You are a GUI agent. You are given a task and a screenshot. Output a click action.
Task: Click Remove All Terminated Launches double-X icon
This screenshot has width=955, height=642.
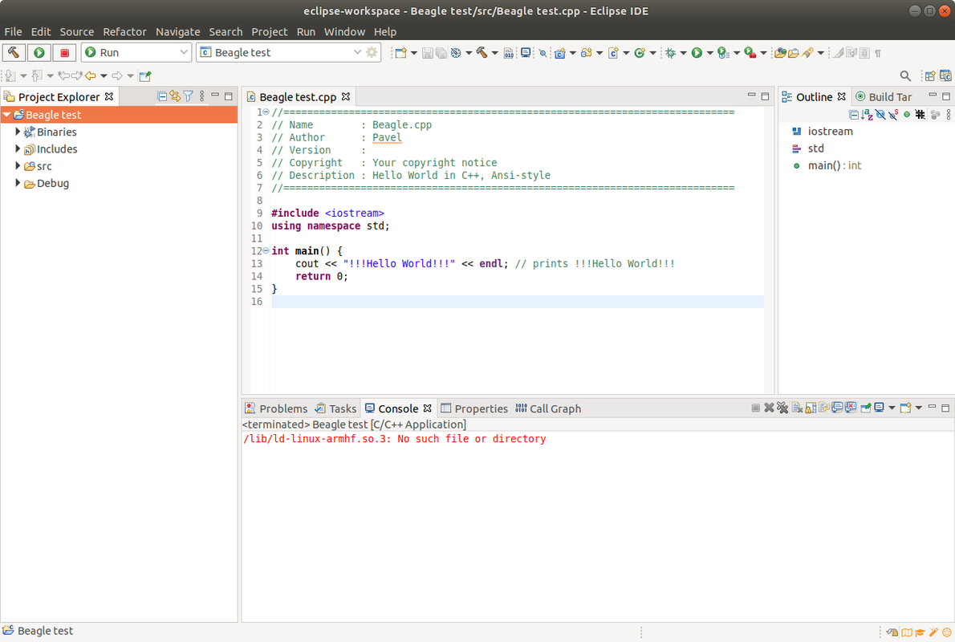tap(782, 408)
